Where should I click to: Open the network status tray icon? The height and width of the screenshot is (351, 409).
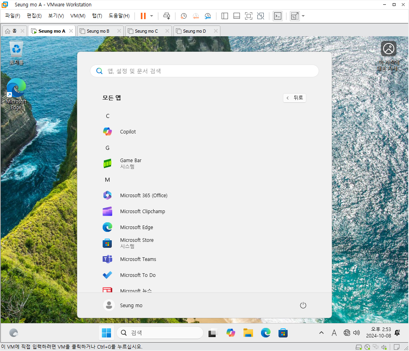[347, 333]
